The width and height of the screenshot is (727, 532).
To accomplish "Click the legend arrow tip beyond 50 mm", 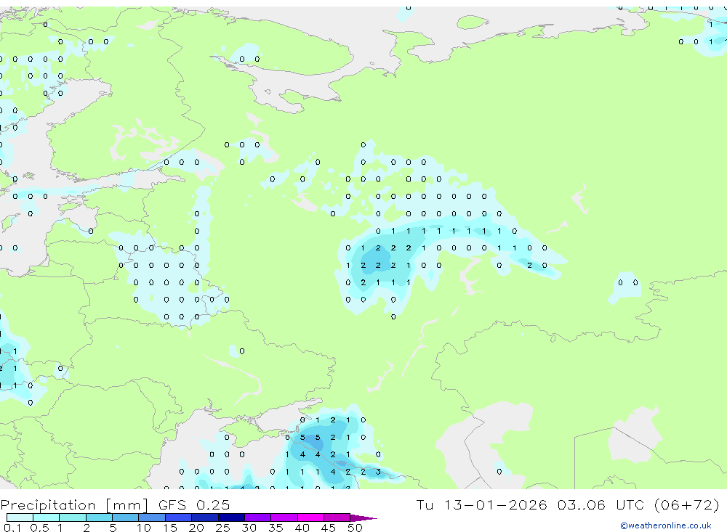I will click(363, 517).
